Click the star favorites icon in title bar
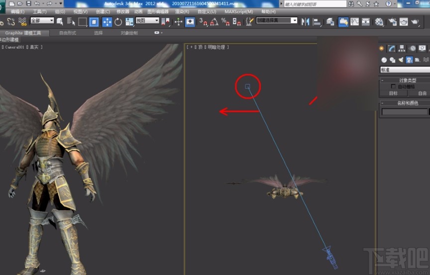430x275 pixels. [x=376, y=3]
